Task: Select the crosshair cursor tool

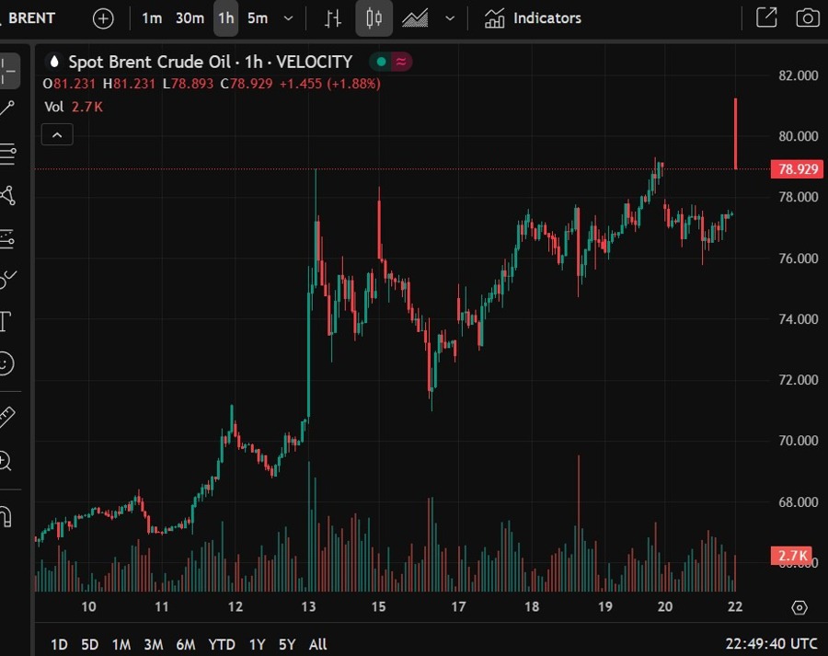Action: 7,71
